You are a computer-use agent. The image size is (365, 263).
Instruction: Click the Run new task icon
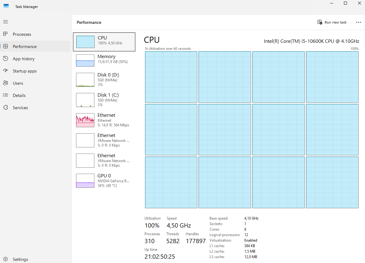[x=320, y=22]
